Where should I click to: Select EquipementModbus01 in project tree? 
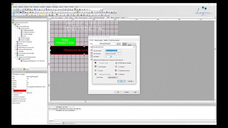[34, 61]
